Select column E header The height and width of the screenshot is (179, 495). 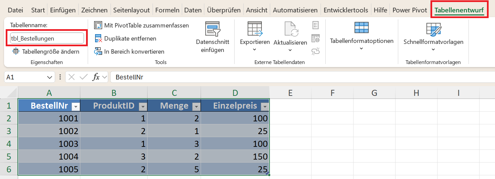[290, 93]
